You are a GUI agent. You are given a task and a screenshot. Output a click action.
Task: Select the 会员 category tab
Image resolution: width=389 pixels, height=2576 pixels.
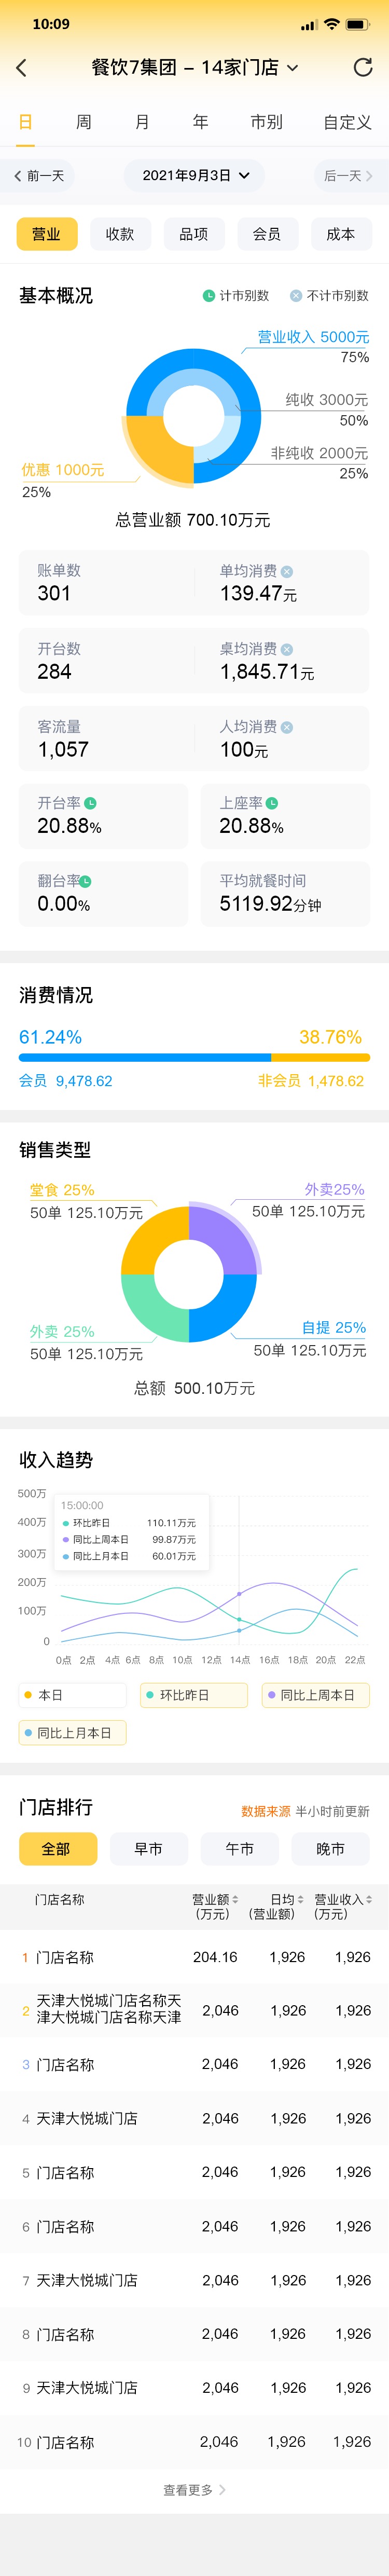pos(267,234)
